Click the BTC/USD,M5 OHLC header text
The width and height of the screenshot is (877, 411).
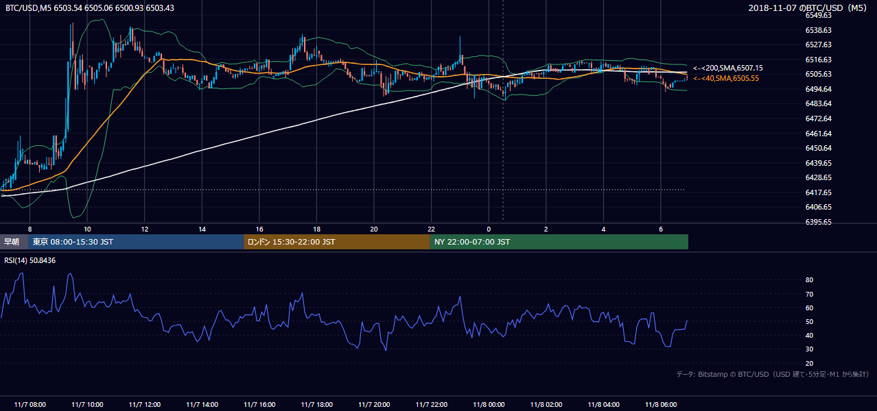click(x=90, y=8)
